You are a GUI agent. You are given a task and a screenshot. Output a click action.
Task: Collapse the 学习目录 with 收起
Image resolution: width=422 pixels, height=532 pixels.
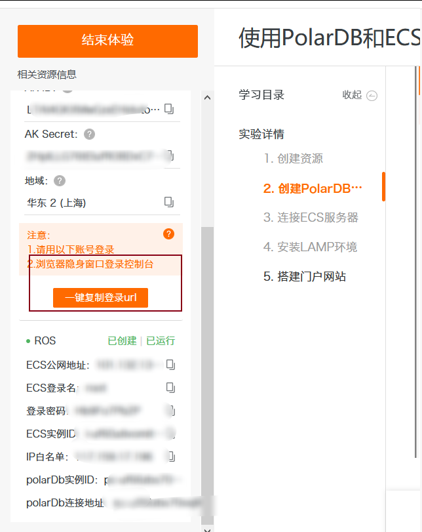click(x=360, y=95)
